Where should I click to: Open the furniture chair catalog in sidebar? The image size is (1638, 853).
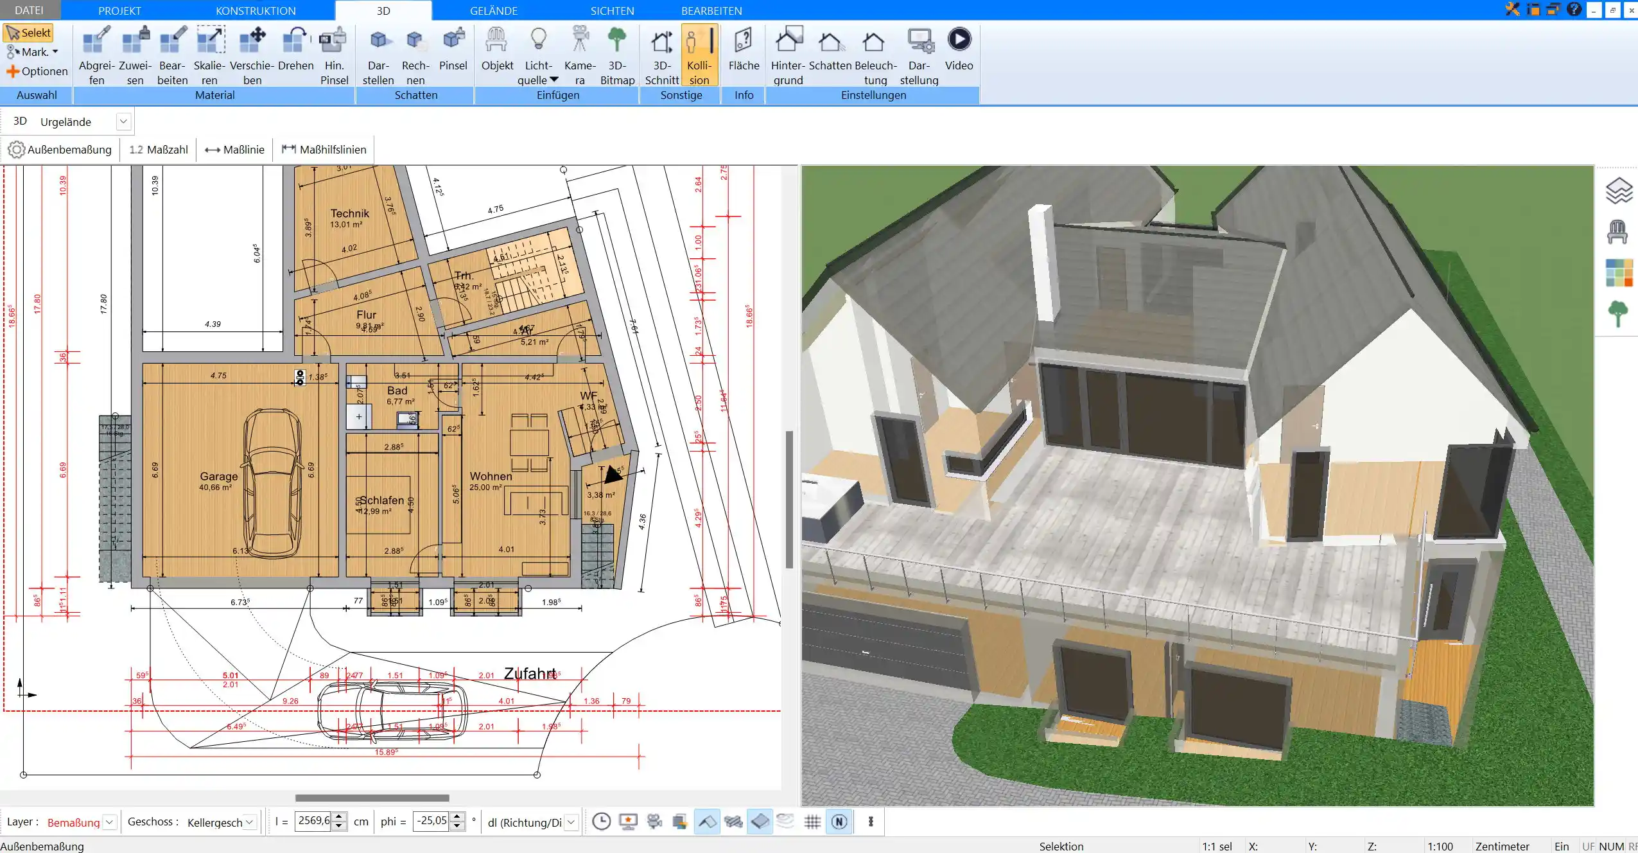tap(1617, 231)
